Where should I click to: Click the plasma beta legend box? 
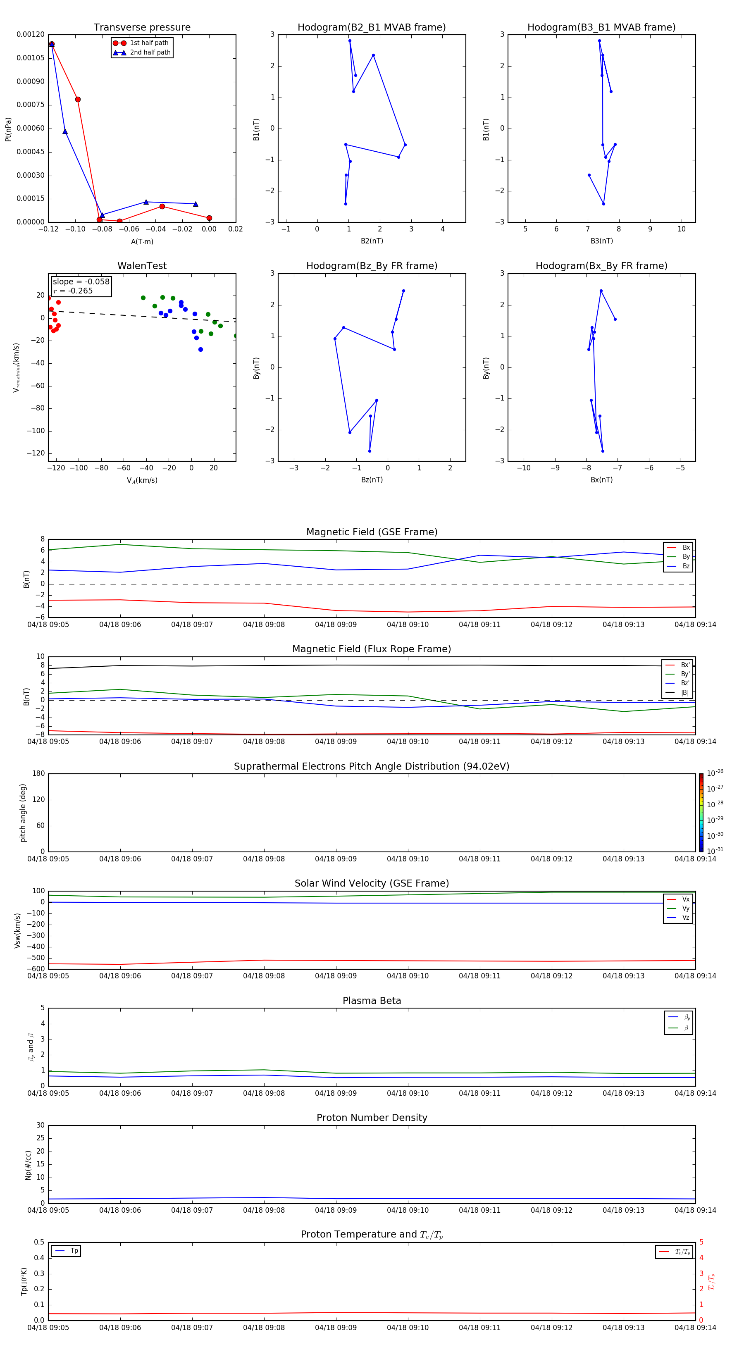point(678,1023)
